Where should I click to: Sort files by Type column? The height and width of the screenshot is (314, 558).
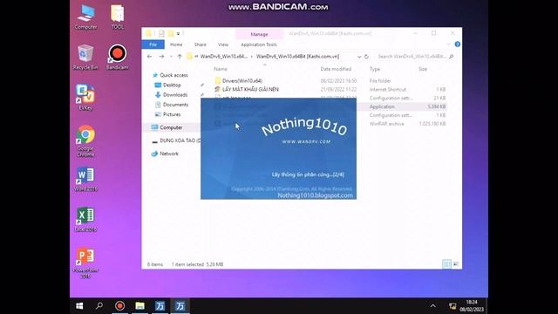[x=375, y=69]
